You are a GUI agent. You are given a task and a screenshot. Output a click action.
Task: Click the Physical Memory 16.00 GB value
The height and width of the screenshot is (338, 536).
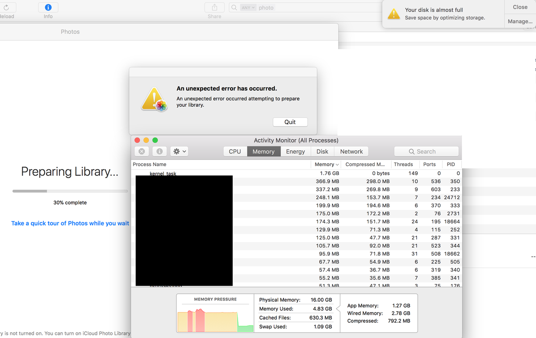pyautogui.click(x=322, y=300)
